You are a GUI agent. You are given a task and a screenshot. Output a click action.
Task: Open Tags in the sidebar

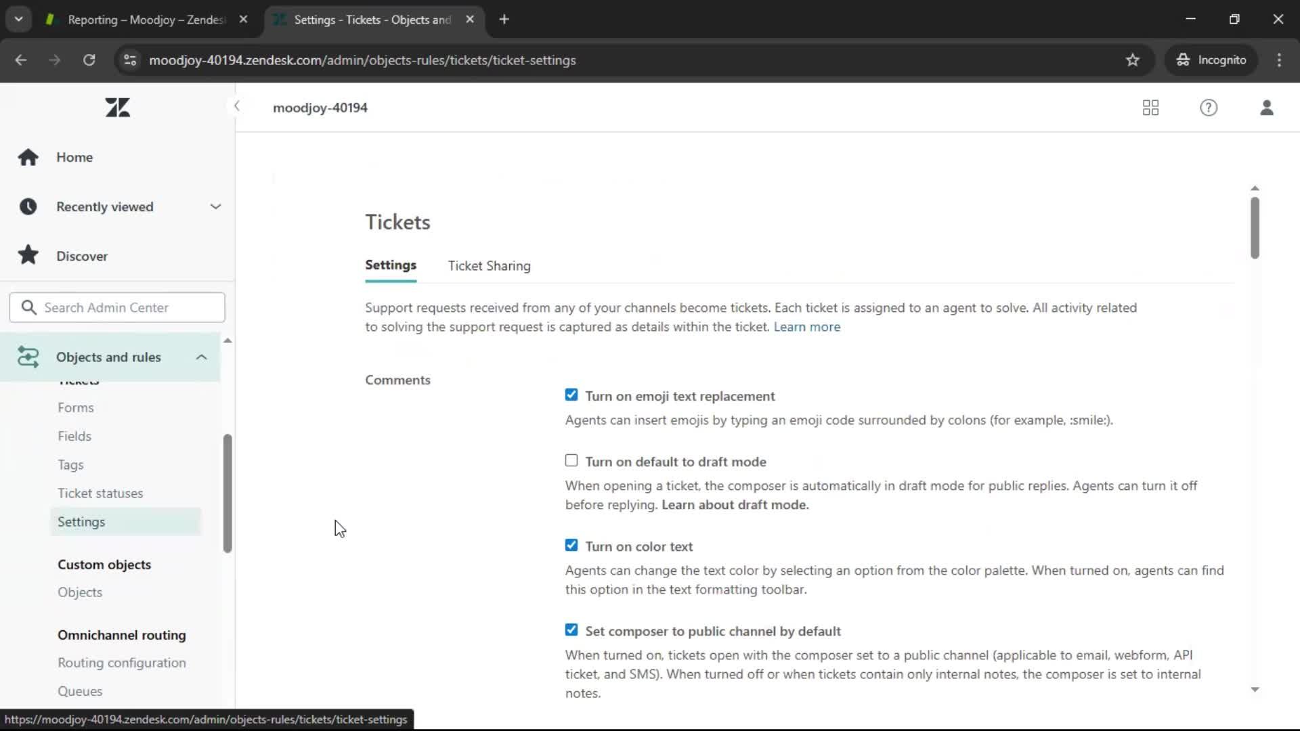[70, 464]
